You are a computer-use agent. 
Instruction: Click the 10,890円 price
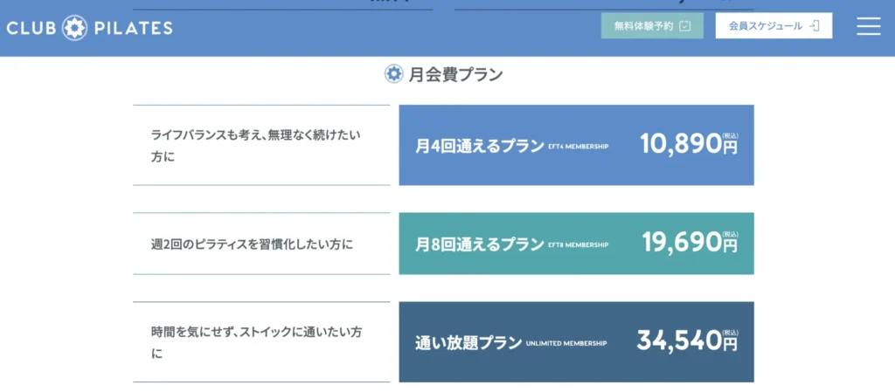(x=689, y=145)
